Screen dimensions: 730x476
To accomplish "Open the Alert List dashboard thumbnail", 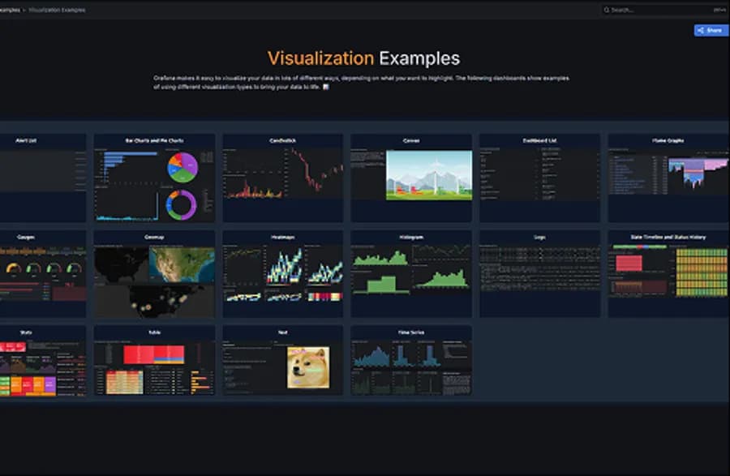I will (43, 178).
